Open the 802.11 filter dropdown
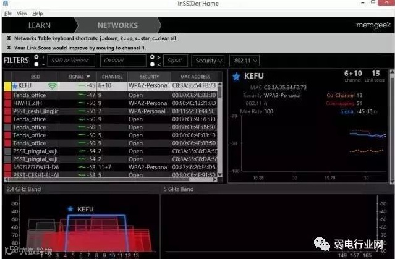This screenshot has width=395, height=259. click(244, 61)
